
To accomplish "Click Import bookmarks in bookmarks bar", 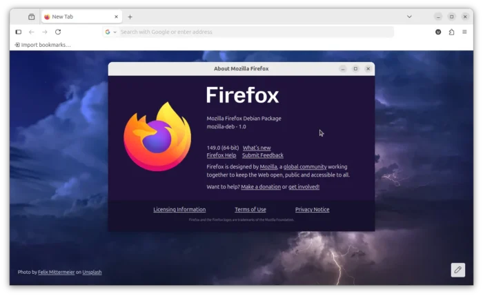I will (x=43, y=45).
